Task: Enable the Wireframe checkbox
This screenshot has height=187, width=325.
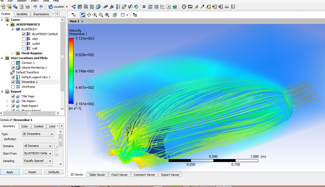Action: point(13,87)
